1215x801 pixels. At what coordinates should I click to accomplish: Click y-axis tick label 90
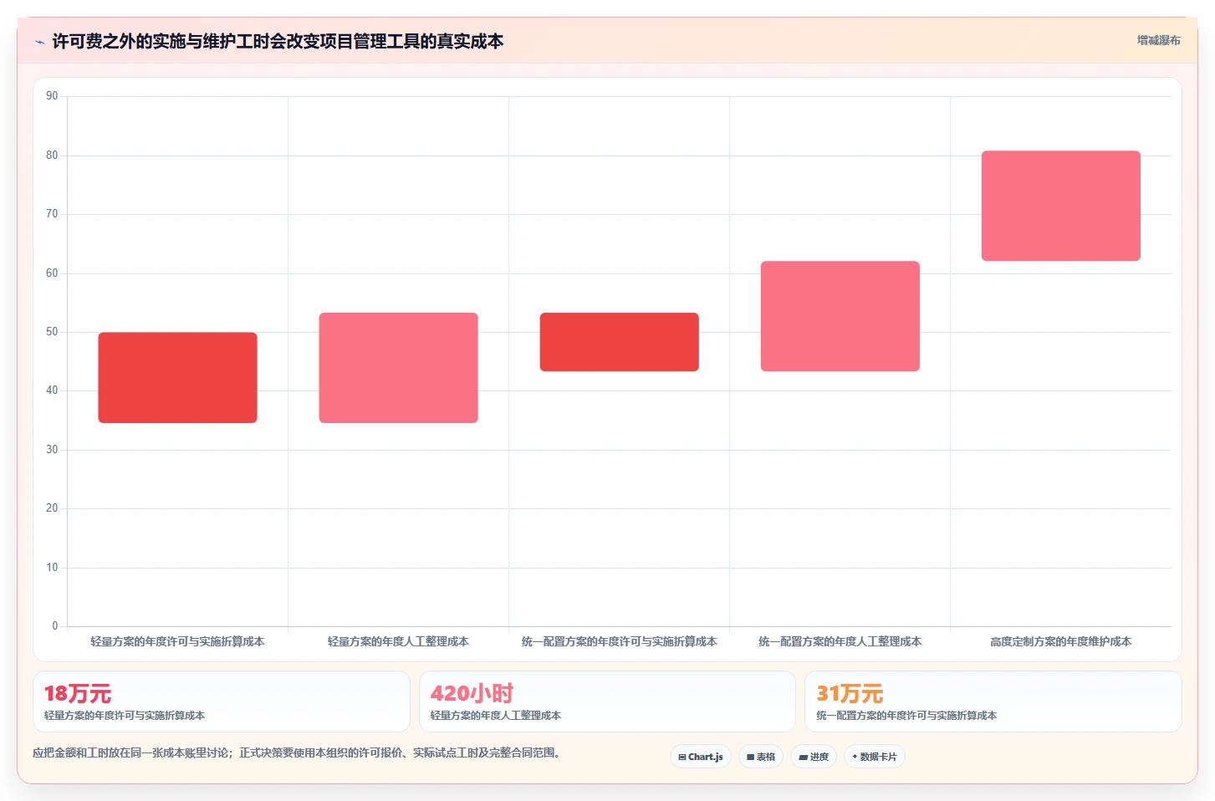(52, 96)
